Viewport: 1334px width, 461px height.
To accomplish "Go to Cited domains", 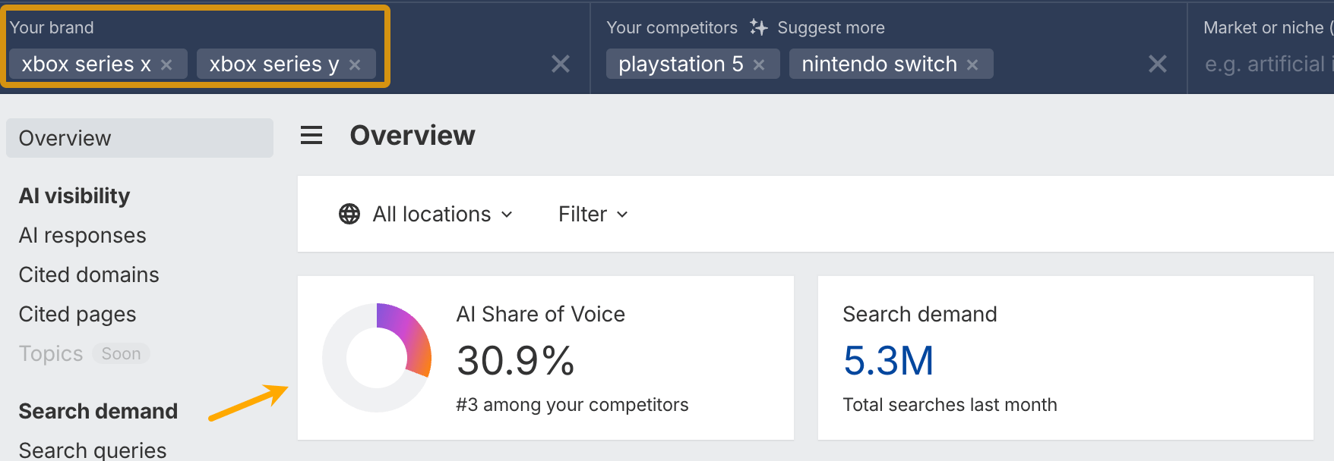I will click(x=89, y=275).
